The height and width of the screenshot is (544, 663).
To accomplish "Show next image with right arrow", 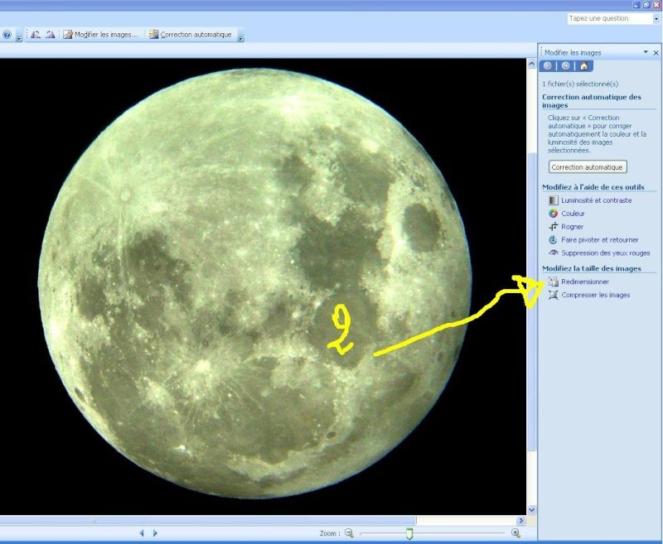I will [155, 533].
